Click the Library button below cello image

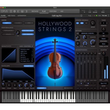point(42,88)
